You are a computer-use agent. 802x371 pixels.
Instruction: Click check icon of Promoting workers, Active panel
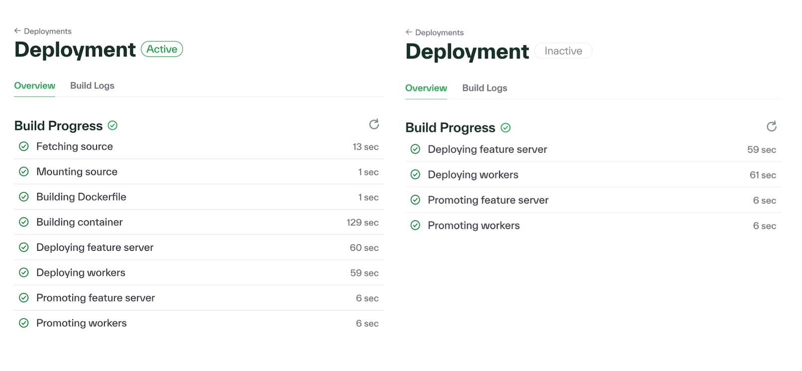23,323
